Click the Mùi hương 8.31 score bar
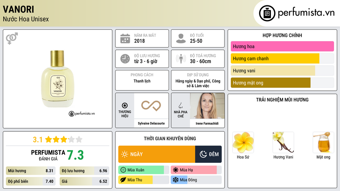 click(x=31, y=171)
